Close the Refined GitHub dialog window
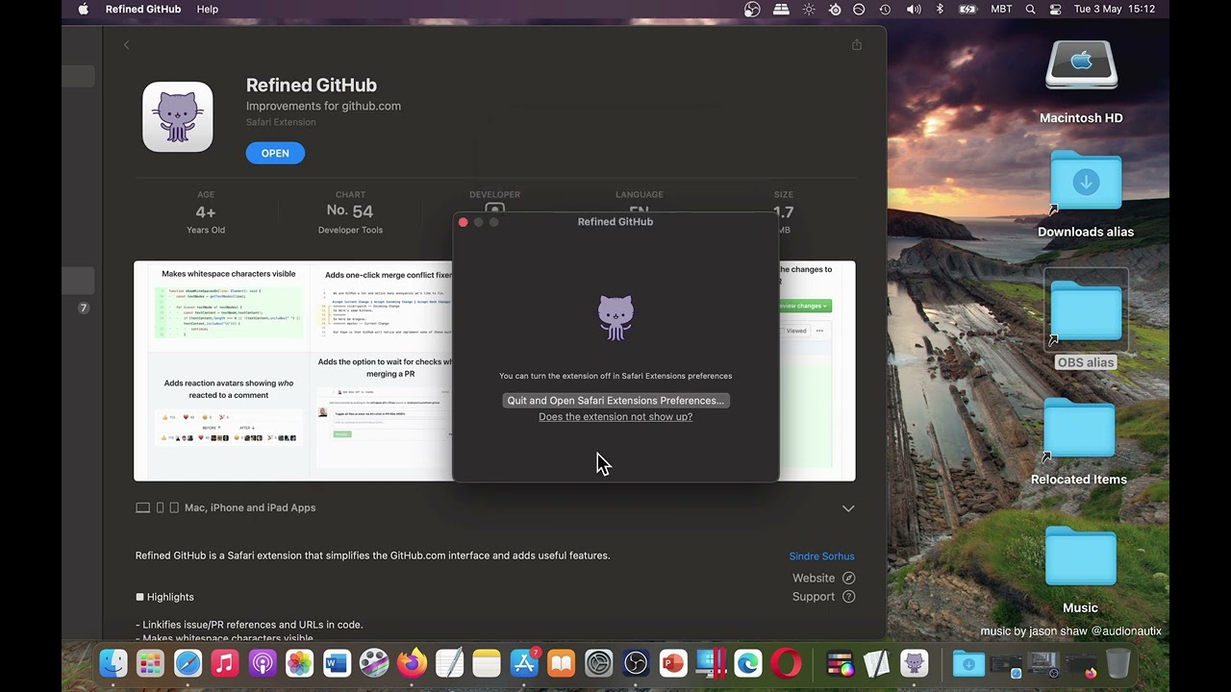This screenshot has width=1231, height=692. point(464,222)
